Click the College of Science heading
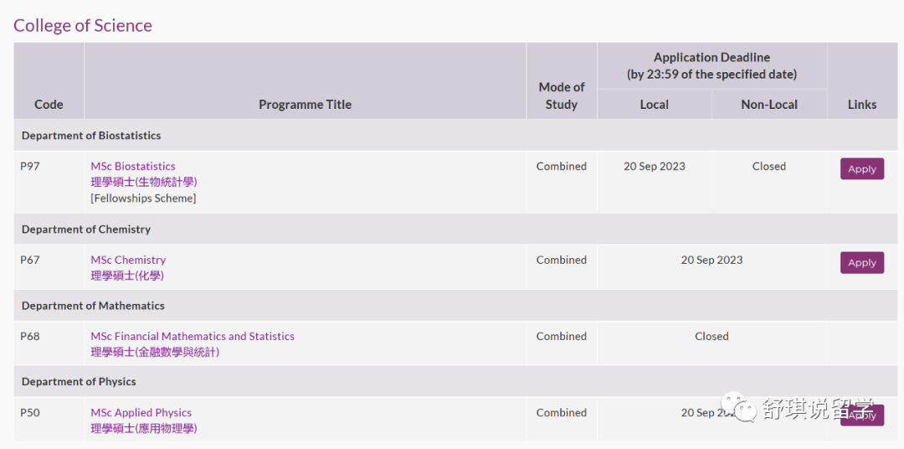The width and height of the screenshot is (904, 449). pos(83,25)
